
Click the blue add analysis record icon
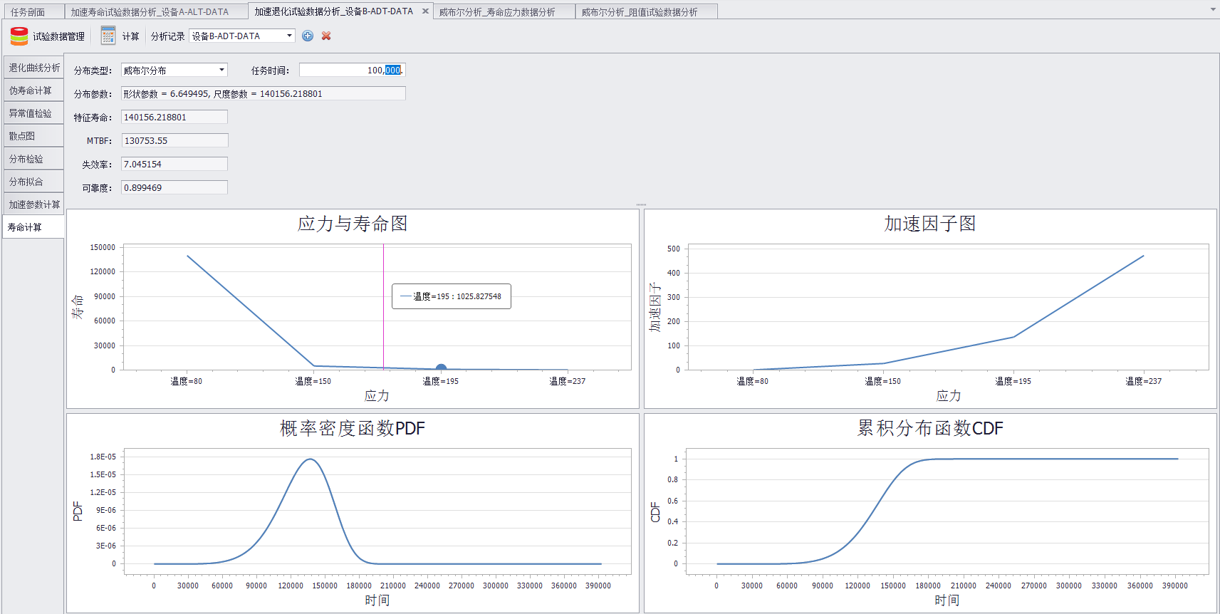pyautogui.click(x=308, y=36)
